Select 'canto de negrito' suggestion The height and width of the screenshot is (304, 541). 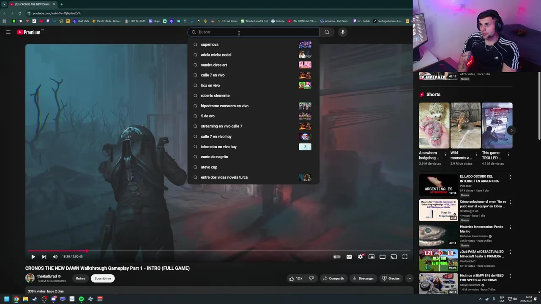coord(253,157)
